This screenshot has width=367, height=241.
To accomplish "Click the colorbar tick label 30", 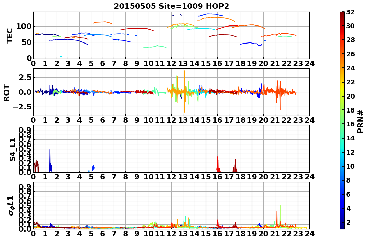I will coord(350,26).
